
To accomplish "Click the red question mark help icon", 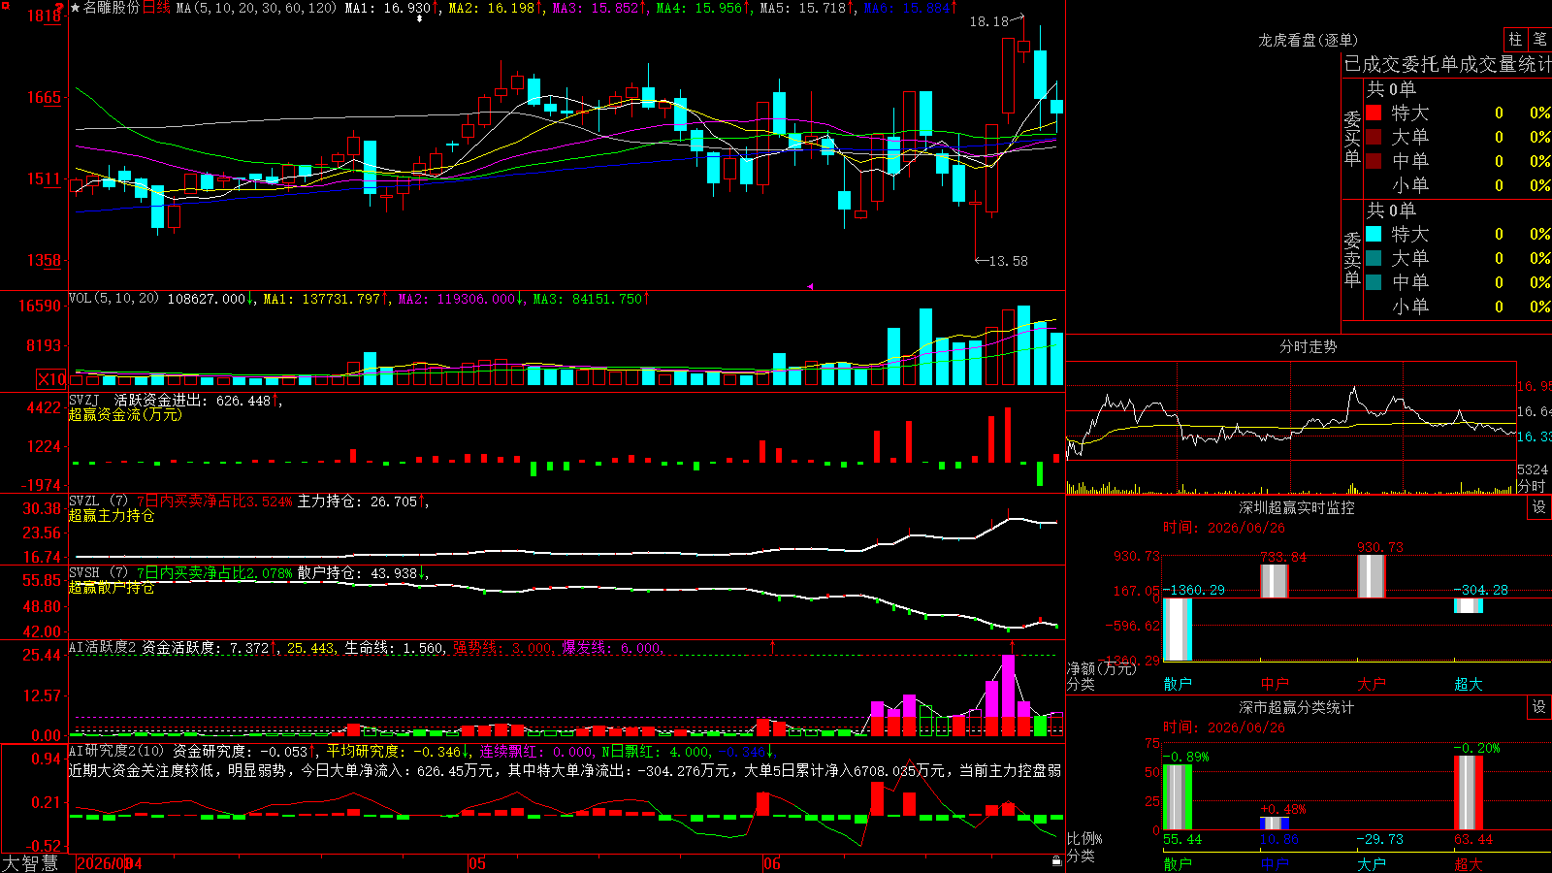I will tap(59, 9).
